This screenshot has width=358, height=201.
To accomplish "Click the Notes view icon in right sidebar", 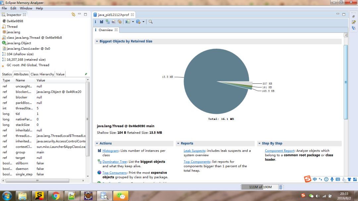I will [354, 22].
